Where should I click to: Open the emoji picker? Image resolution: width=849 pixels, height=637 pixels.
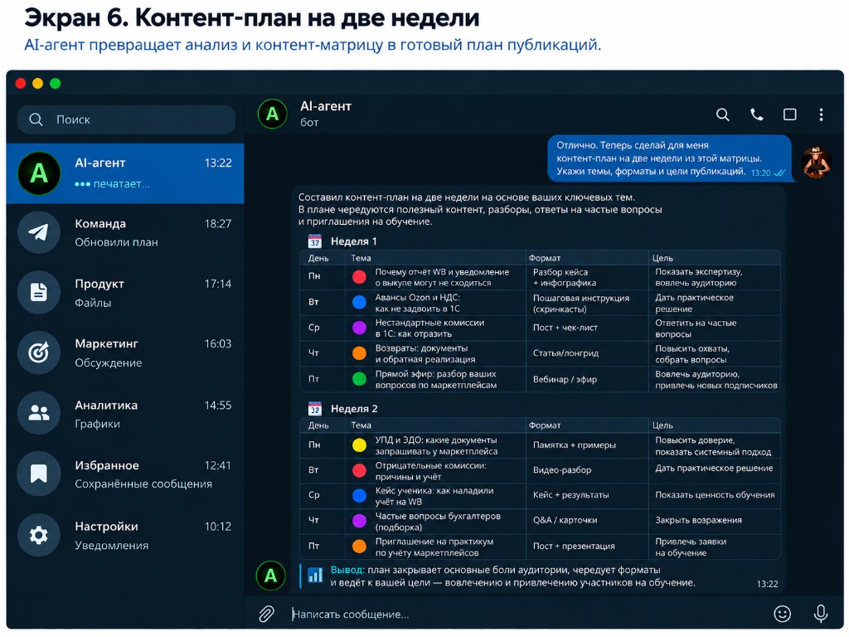pos(782,613)
